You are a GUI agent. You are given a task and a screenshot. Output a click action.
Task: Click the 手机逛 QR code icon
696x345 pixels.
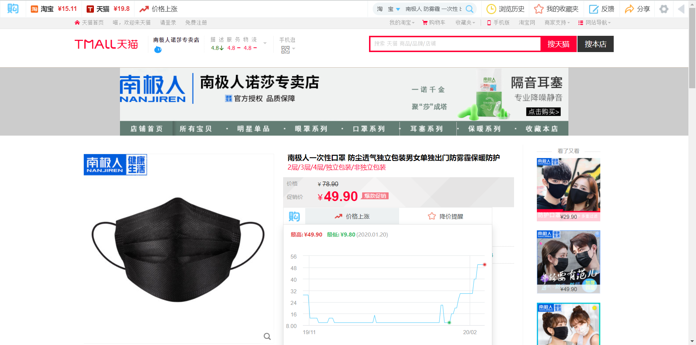click(x=285, y=50)
